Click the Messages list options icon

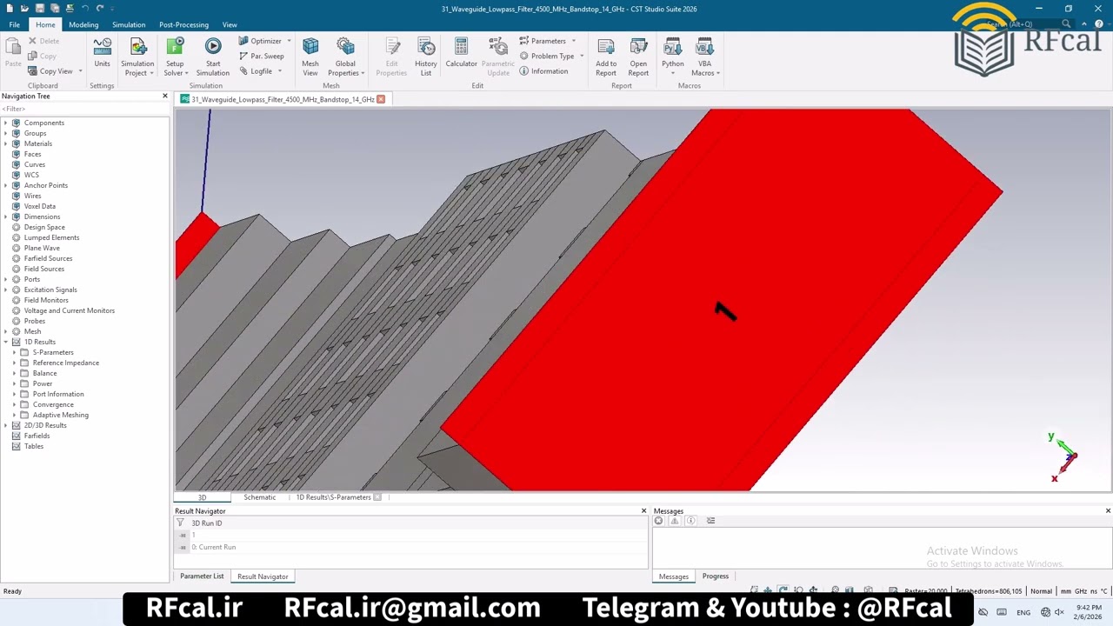pos(710,521)
